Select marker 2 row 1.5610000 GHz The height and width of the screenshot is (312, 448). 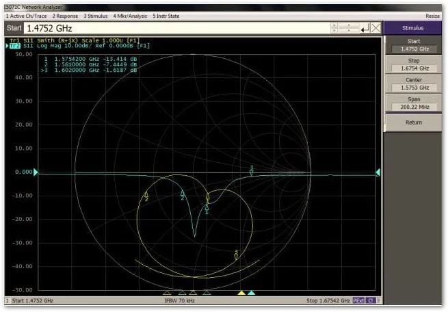coord(90,64)
